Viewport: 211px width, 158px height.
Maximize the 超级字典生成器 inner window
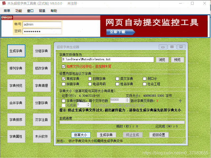point(172,47)
